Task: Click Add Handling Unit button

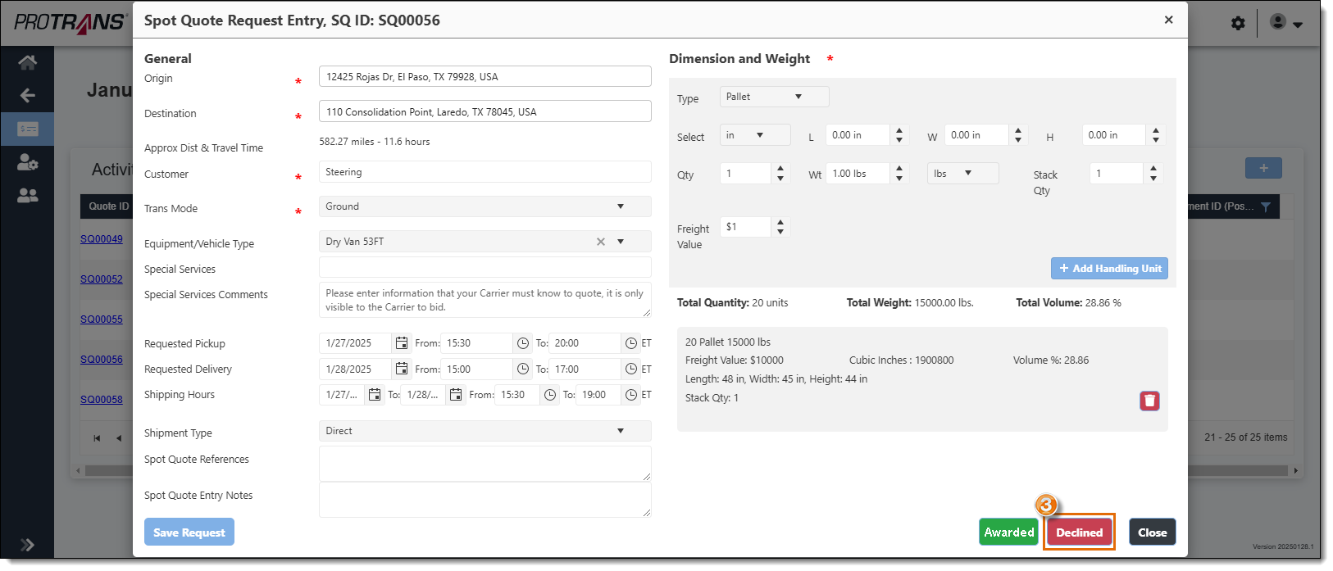Action: (x=1109, y=269)
